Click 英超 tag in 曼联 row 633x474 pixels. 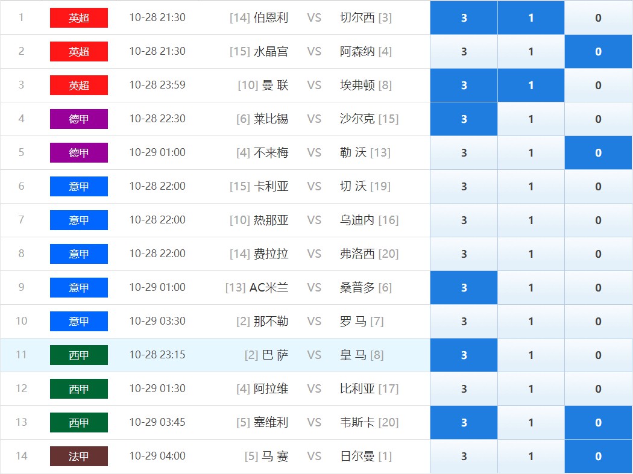tap(79, 85)
